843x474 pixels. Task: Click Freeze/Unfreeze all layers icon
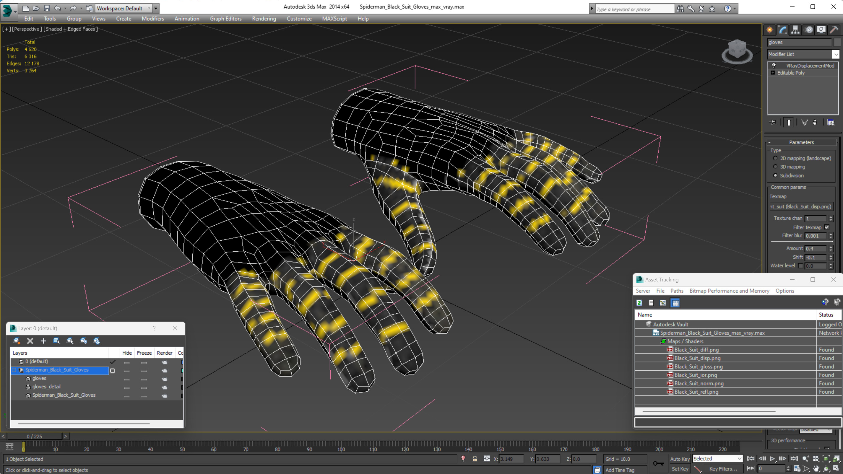[x=97, y=341]
